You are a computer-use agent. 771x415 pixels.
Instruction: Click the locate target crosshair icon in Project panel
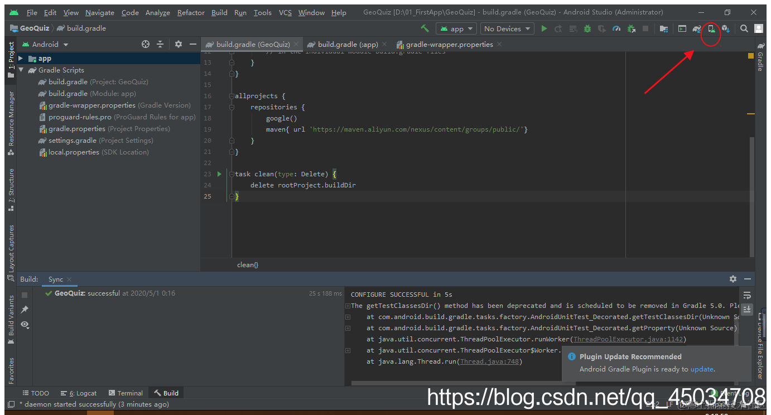click(146, 44)
